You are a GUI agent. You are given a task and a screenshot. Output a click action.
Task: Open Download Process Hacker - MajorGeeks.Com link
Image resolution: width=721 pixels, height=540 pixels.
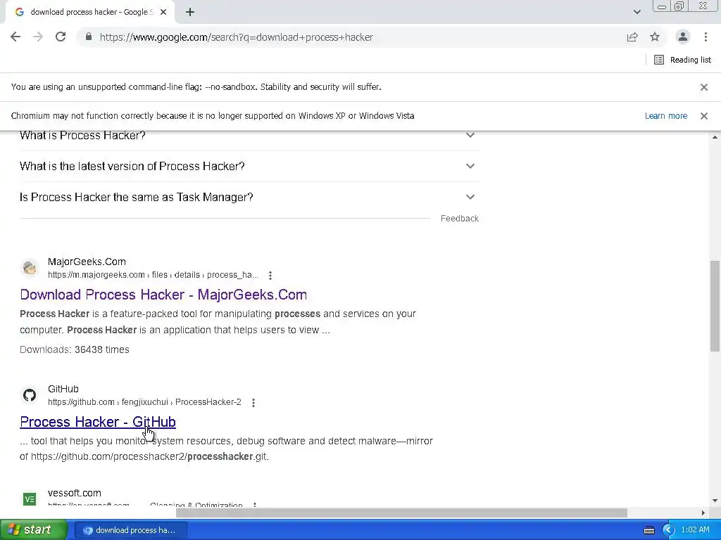[x=163, y=295]
